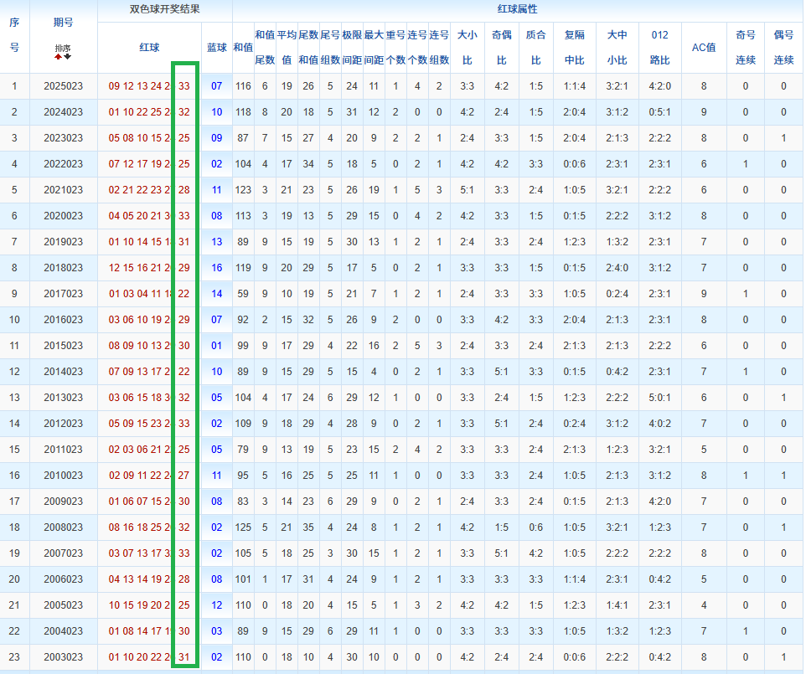Screen dimensions: 806x674
Task: Click blue ball 12 for issue 2005023
Action: (x=216, y=605)
